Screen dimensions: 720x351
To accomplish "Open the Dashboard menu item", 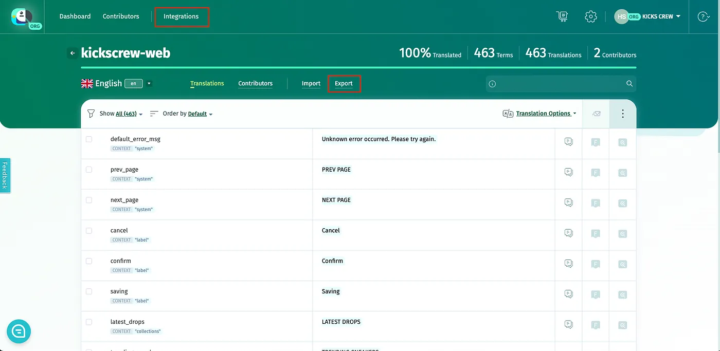I will coord(75,16).
